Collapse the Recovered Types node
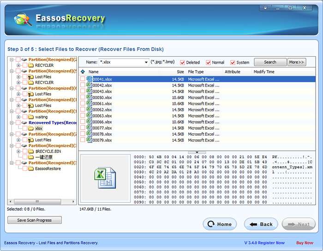Image resolution: width=323 pixels, height=251 pixels. tap(12, 123)
